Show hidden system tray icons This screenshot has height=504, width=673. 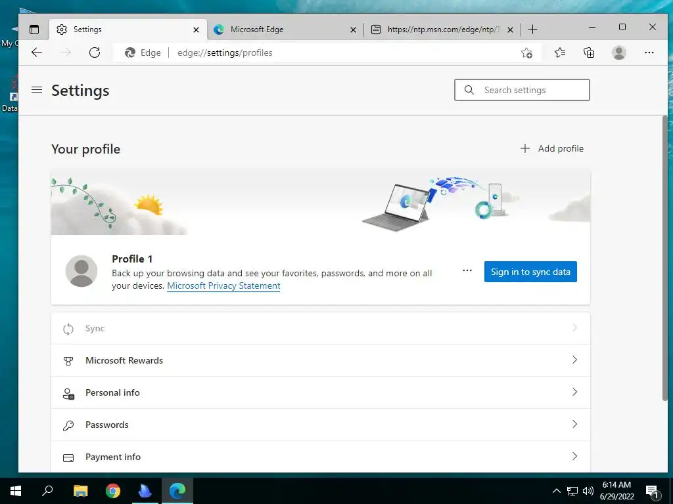tap(556, 491)
